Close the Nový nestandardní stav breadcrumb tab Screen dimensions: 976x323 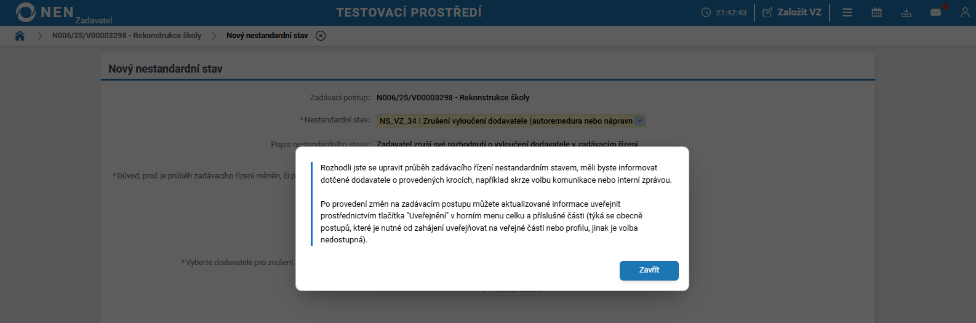pos(321,36)
